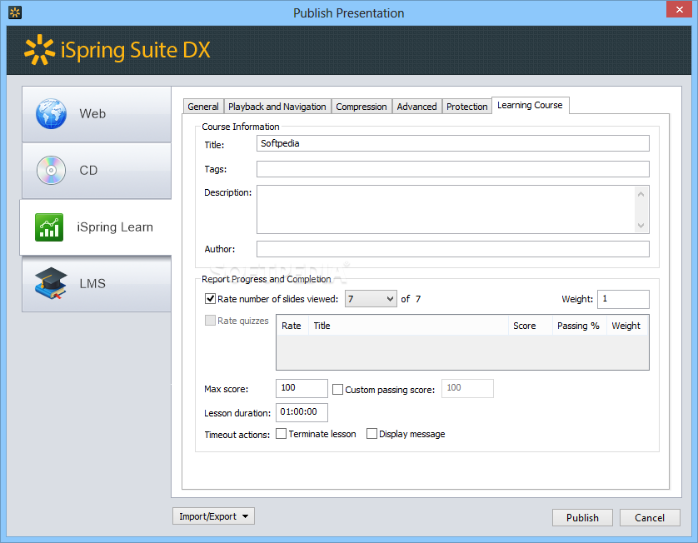
Task: Select the Web publishing destination label
Action: coord(92,114)
